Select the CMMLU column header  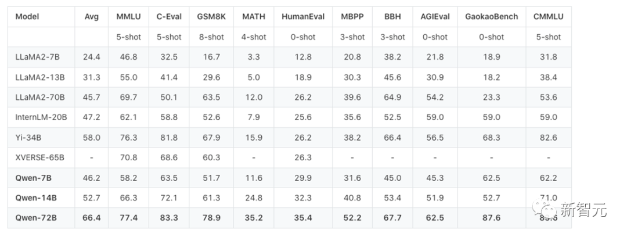pos(549,16)
